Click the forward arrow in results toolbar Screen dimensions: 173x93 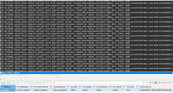click(x=170, y=83)
